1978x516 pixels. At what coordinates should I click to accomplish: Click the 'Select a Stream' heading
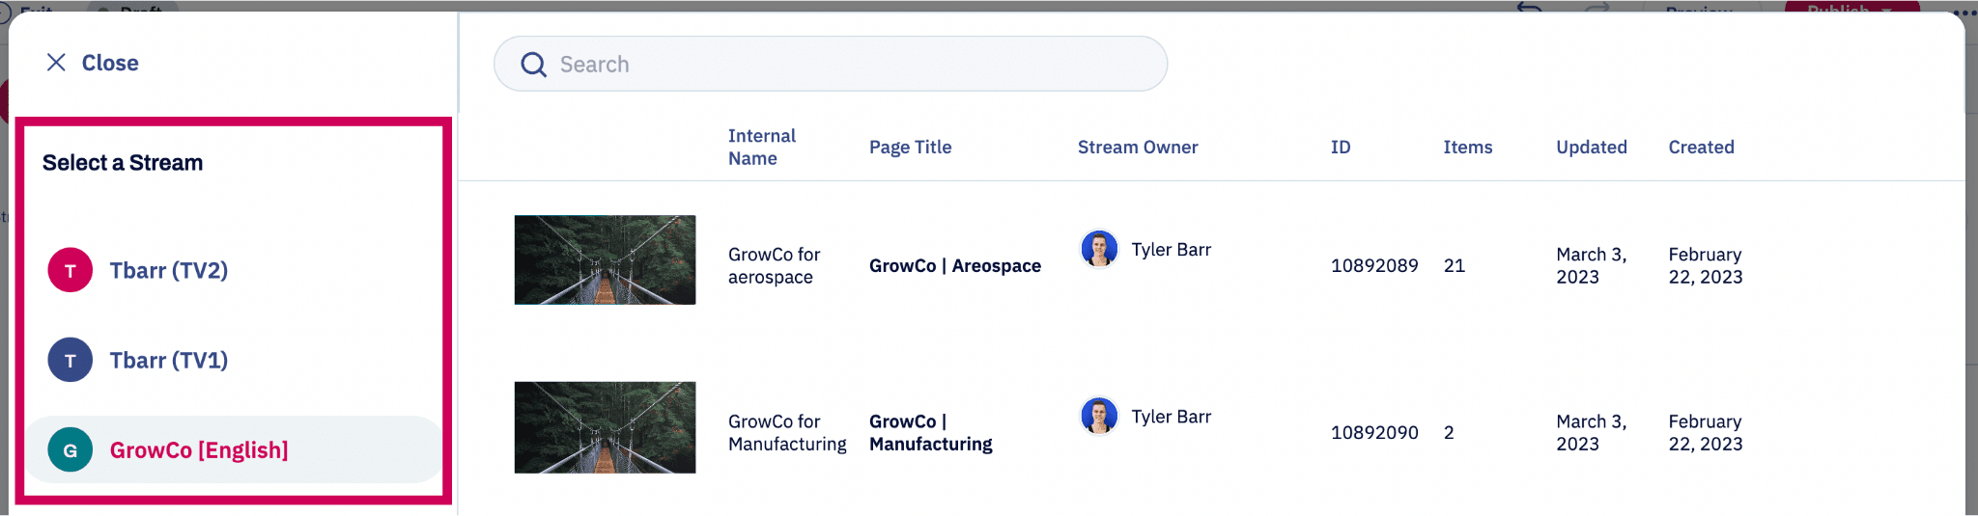[123, 162]
